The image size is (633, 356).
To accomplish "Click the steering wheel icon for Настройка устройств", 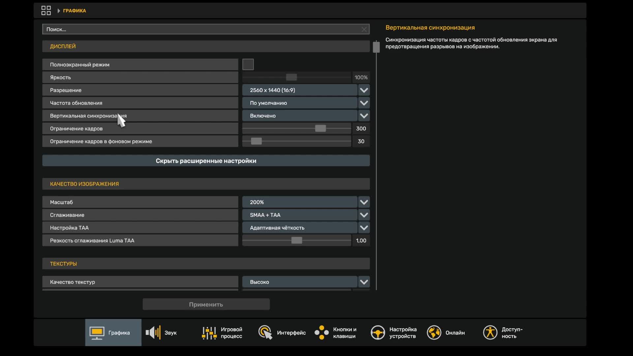I will click(378, 333).
